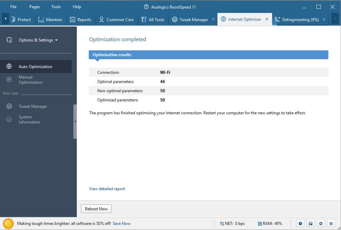Screen dimensions: 341x230
Task: Close the Tweak Manager tab
Action: 213,19
